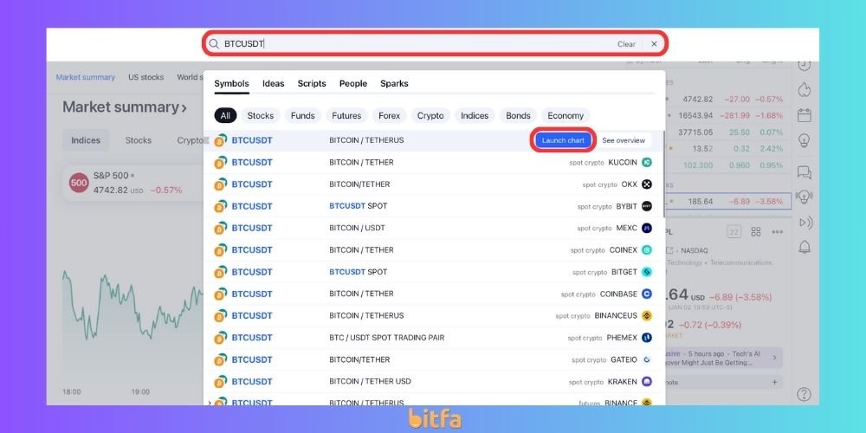866x433 pixels.
Task: Click the 22 calendar badge in details panel
Action: (734, 232)
